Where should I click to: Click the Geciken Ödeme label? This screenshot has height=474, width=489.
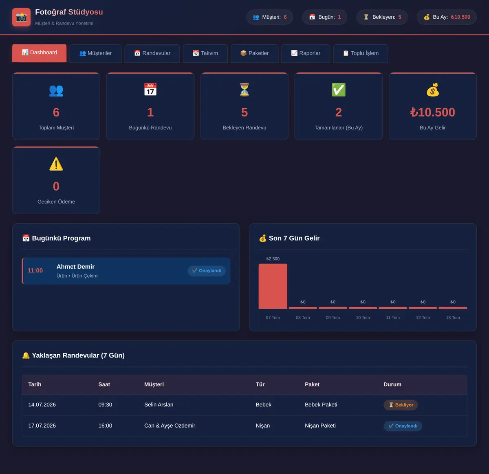[56, 202]
